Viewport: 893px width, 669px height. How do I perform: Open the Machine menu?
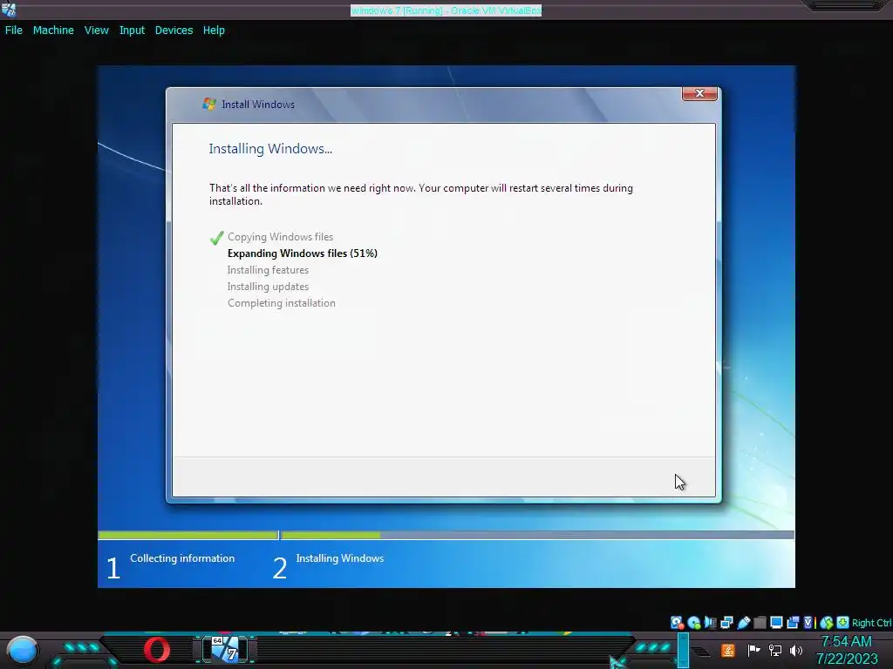tap(53, 30)
